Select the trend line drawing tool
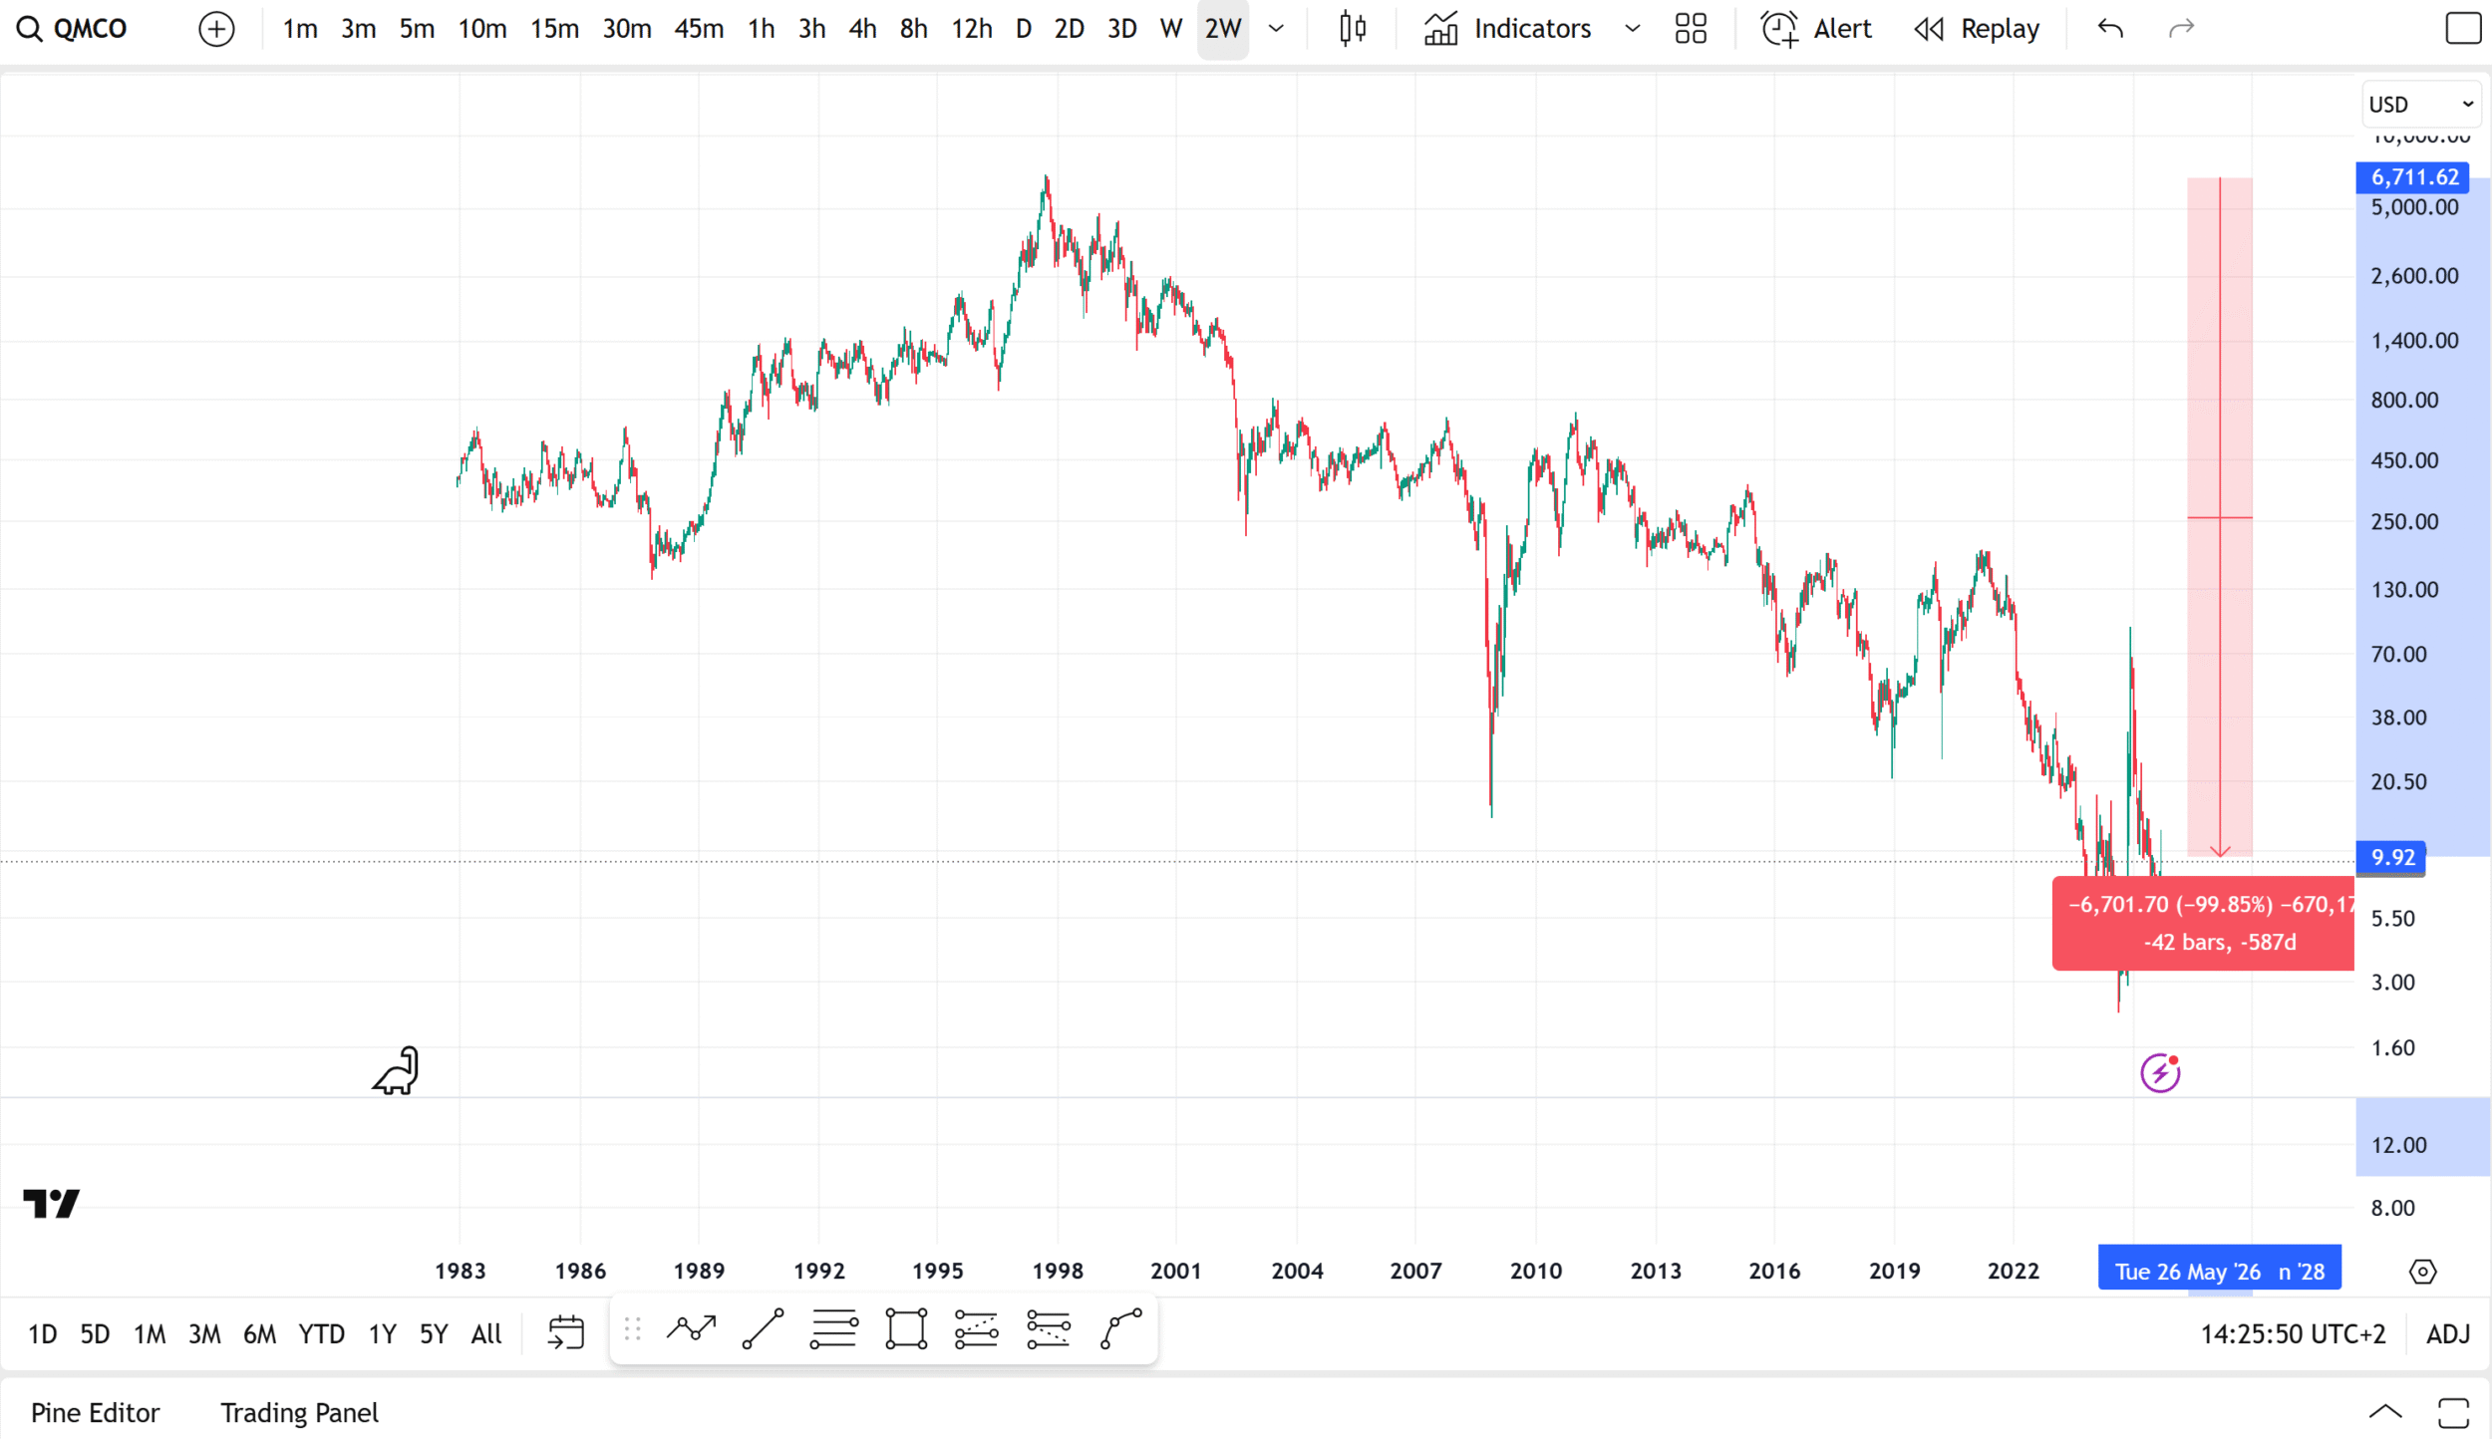The height and width of the screenshot is (1439, 2492). (764, 1329)
